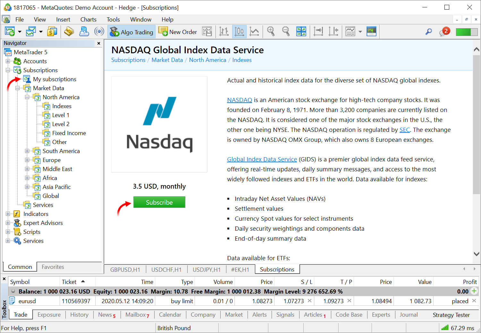This screenshot has height=333, width=481.
Task: Cancel the eurusd buy limit order
Action: (474, 301)
